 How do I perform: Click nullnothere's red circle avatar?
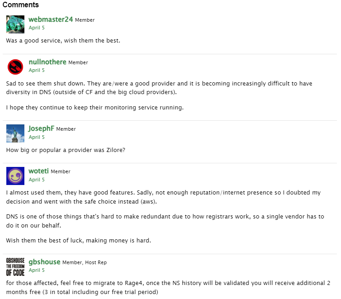coord(15,67)
